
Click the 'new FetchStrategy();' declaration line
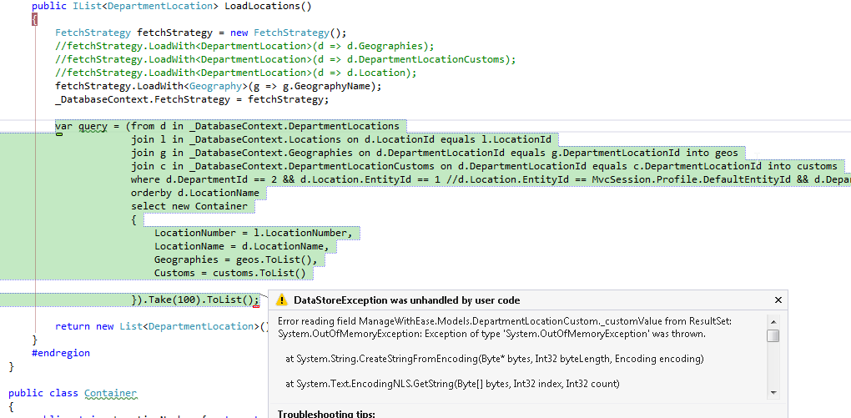pyautogui.click(x=200, y=33)
